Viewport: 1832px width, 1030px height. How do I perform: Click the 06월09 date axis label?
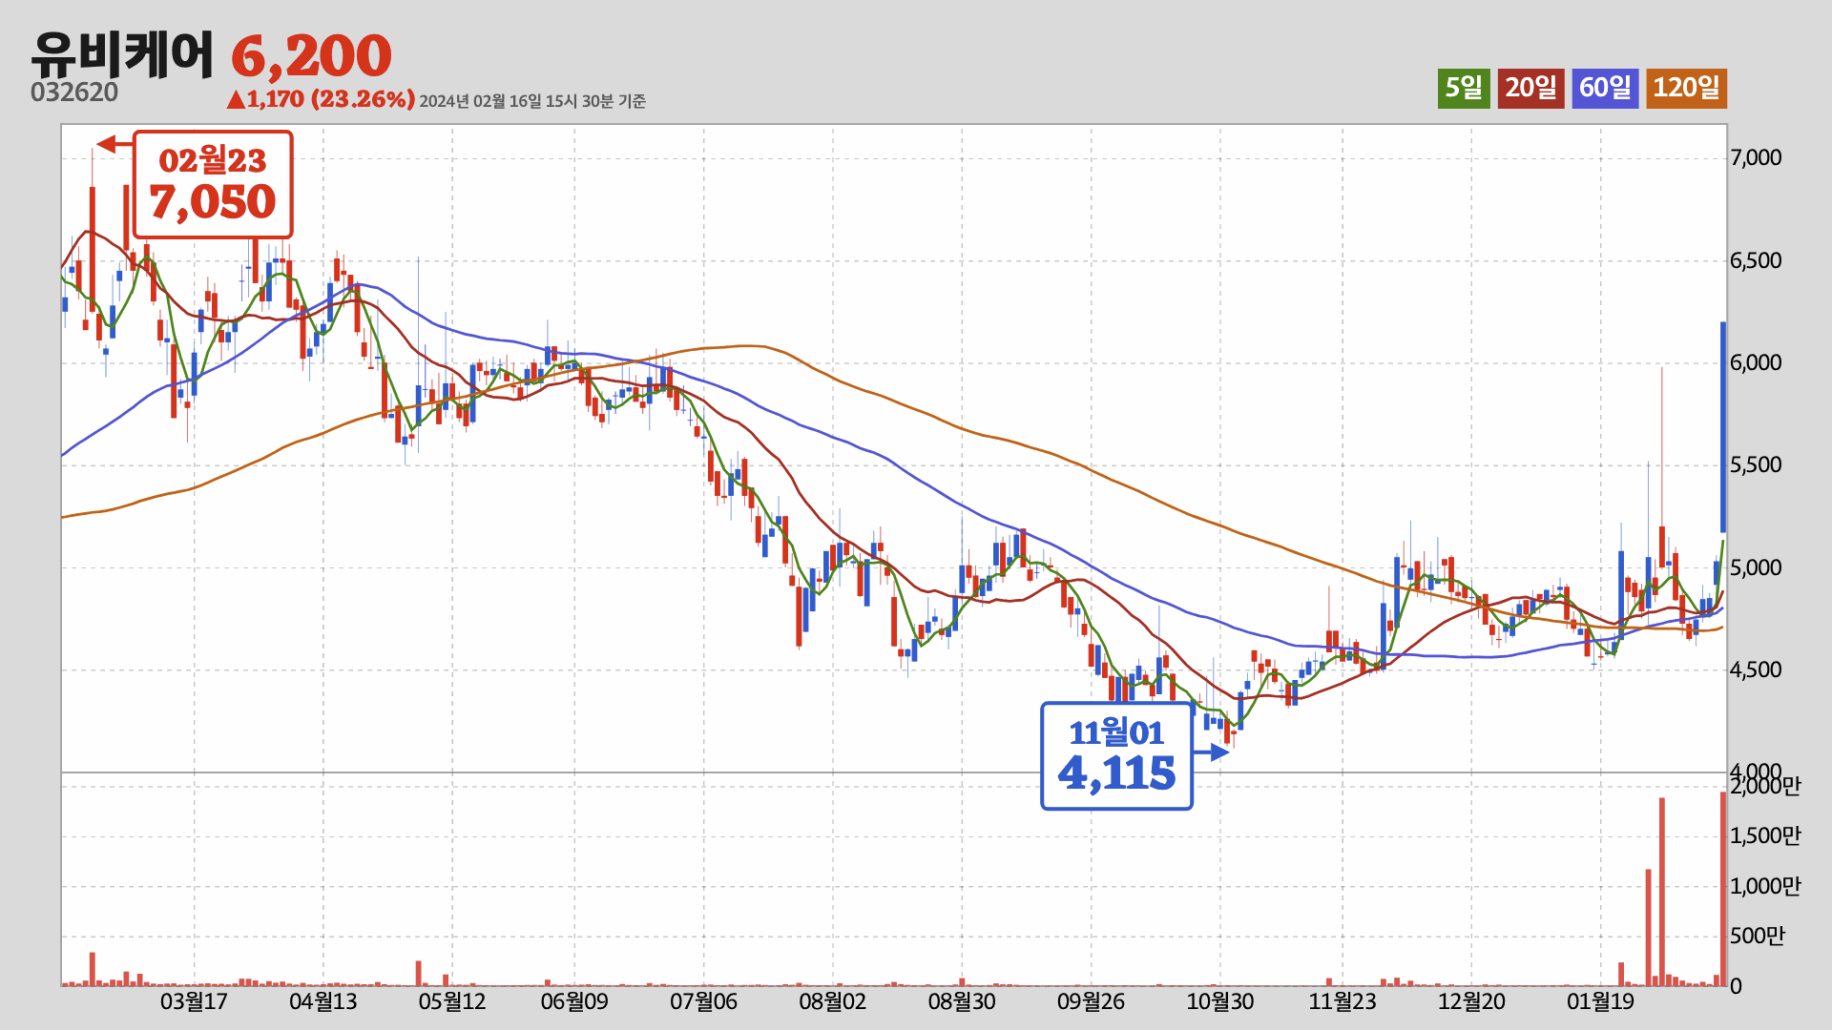click(574, 1001)
